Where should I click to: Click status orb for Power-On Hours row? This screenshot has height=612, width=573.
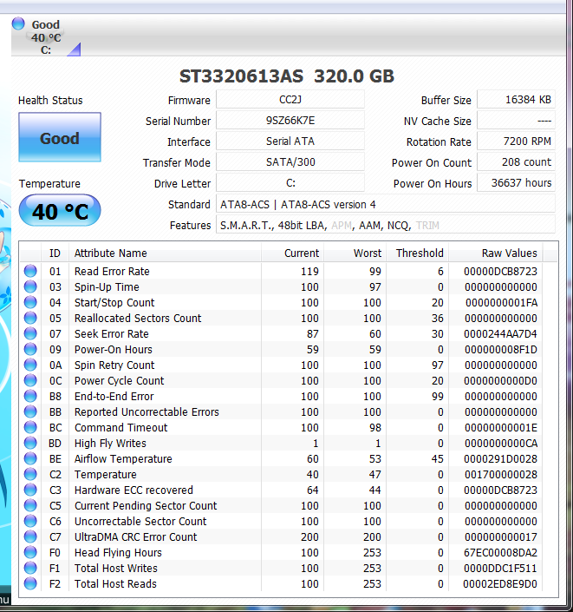[x=30, y=349]
